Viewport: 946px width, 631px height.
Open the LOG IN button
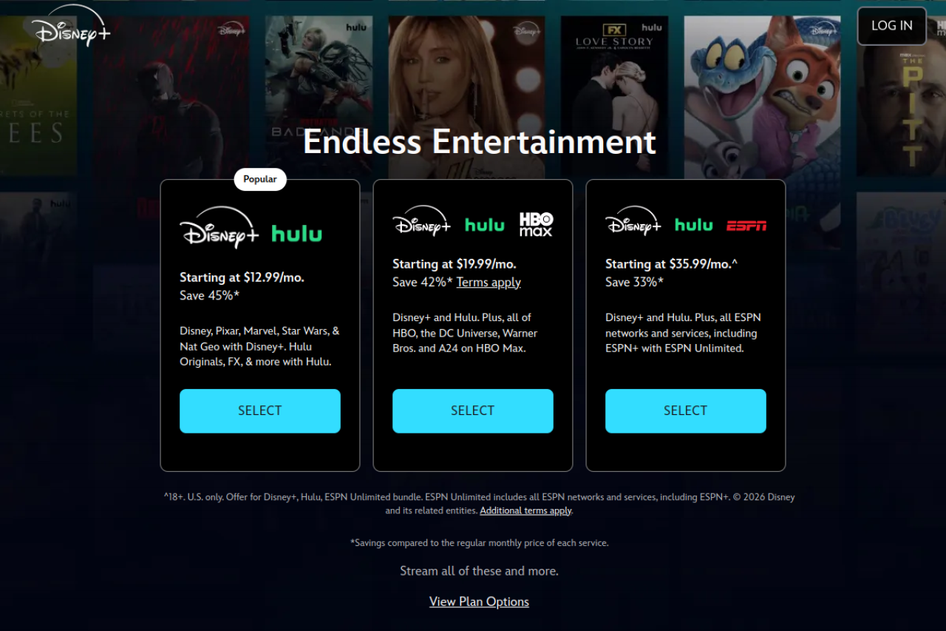[892, 26]
